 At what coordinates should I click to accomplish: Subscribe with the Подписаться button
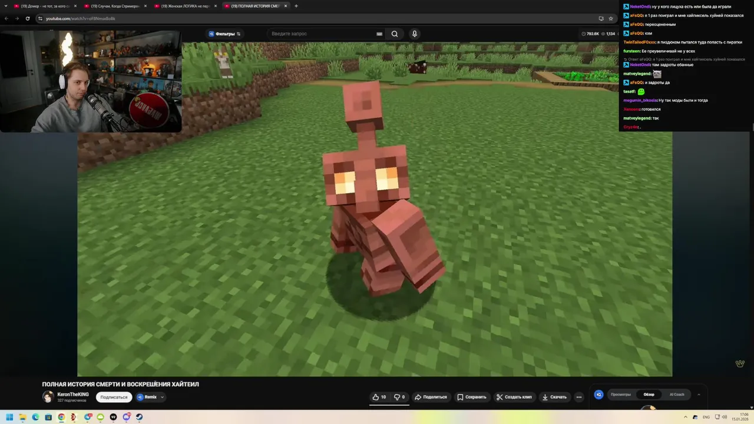click(x=114, y=397)
